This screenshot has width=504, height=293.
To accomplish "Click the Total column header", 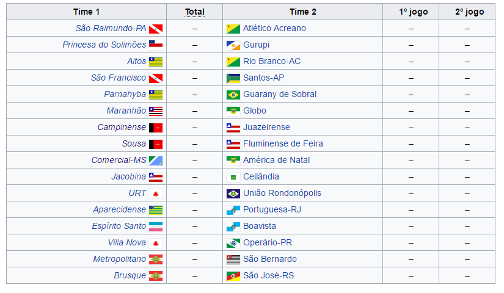I will pos(194,12).
